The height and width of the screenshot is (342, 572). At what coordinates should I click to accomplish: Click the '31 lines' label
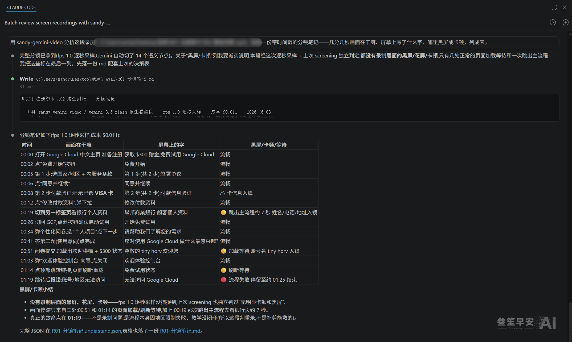coord(27,87)
